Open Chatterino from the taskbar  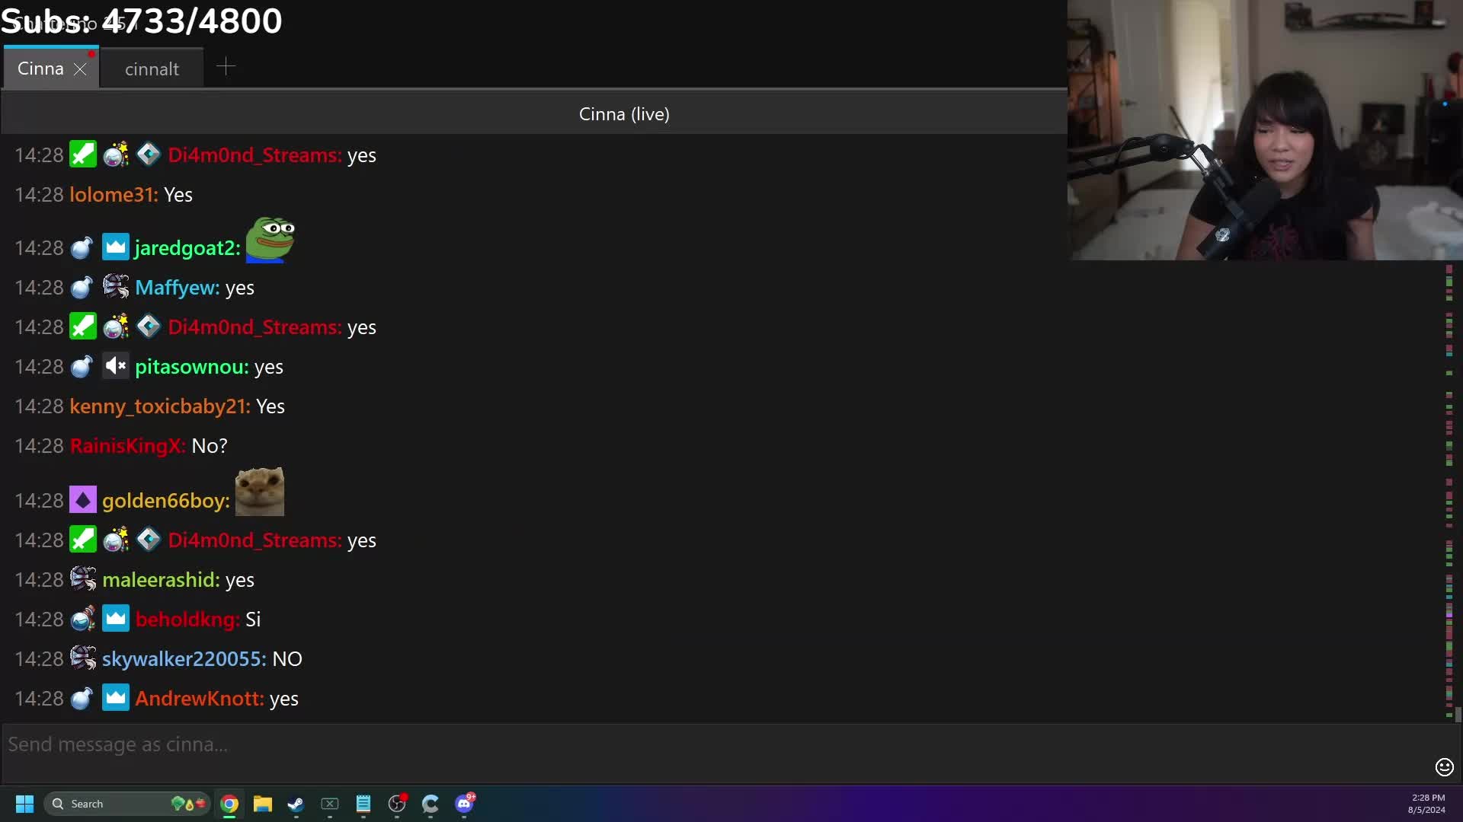[431, 804]
